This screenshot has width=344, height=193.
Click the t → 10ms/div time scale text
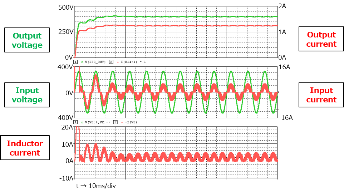click(96, 186)
